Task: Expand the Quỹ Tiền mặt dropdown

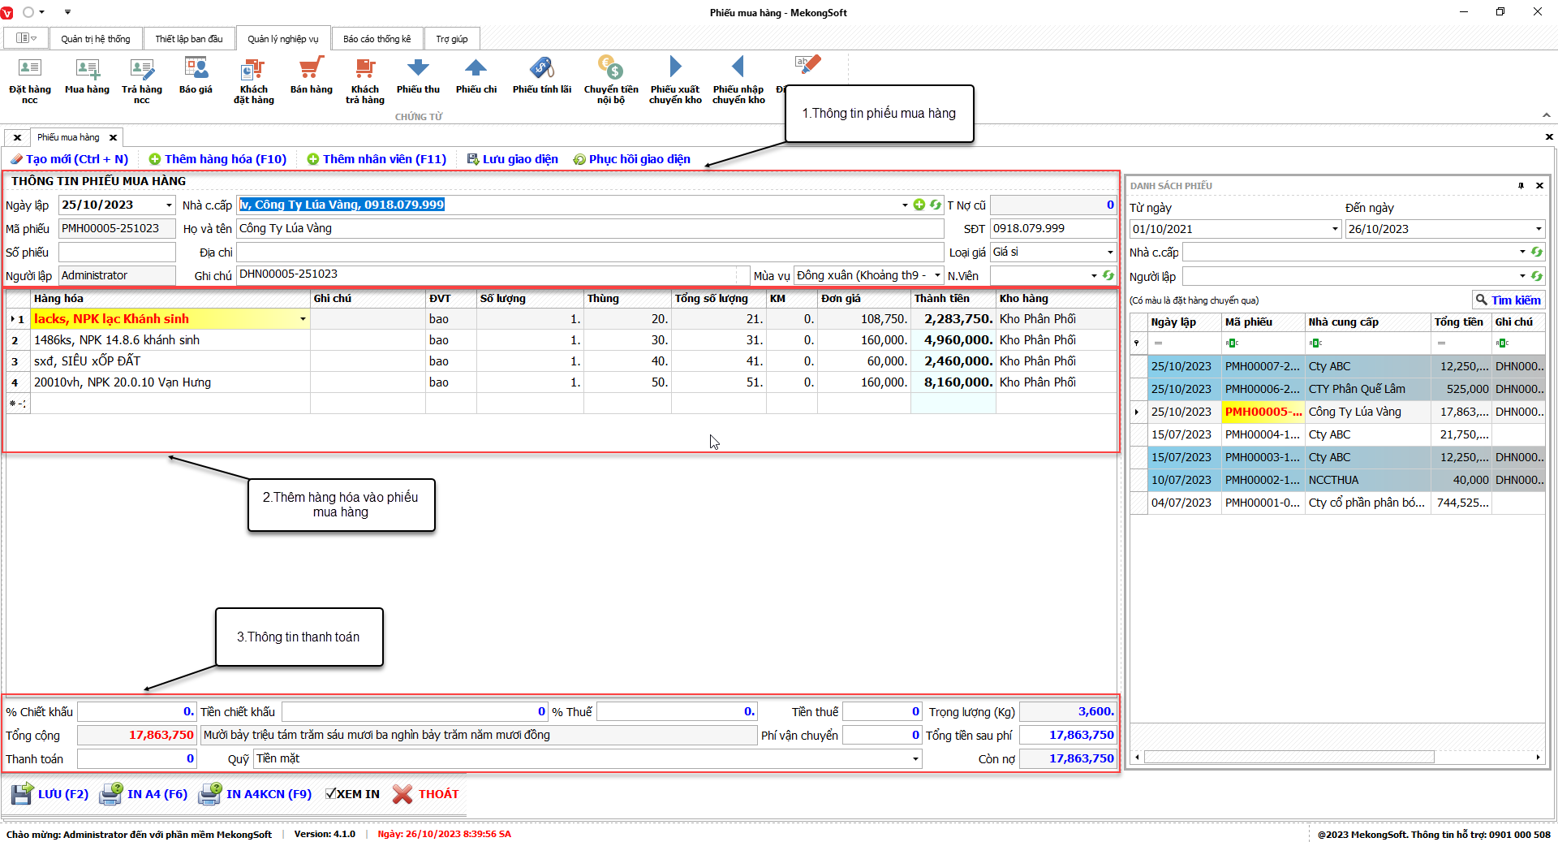Action: click(x=915, y=759)
